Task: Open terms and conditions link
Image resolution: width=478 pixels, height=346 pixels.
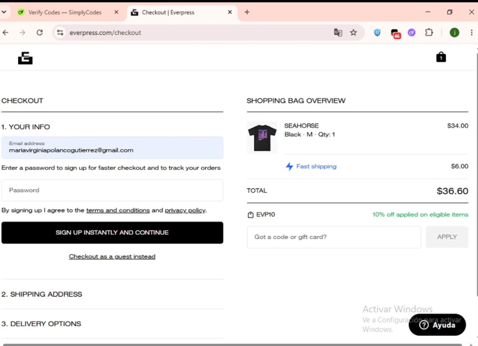Action: [118, 210]
